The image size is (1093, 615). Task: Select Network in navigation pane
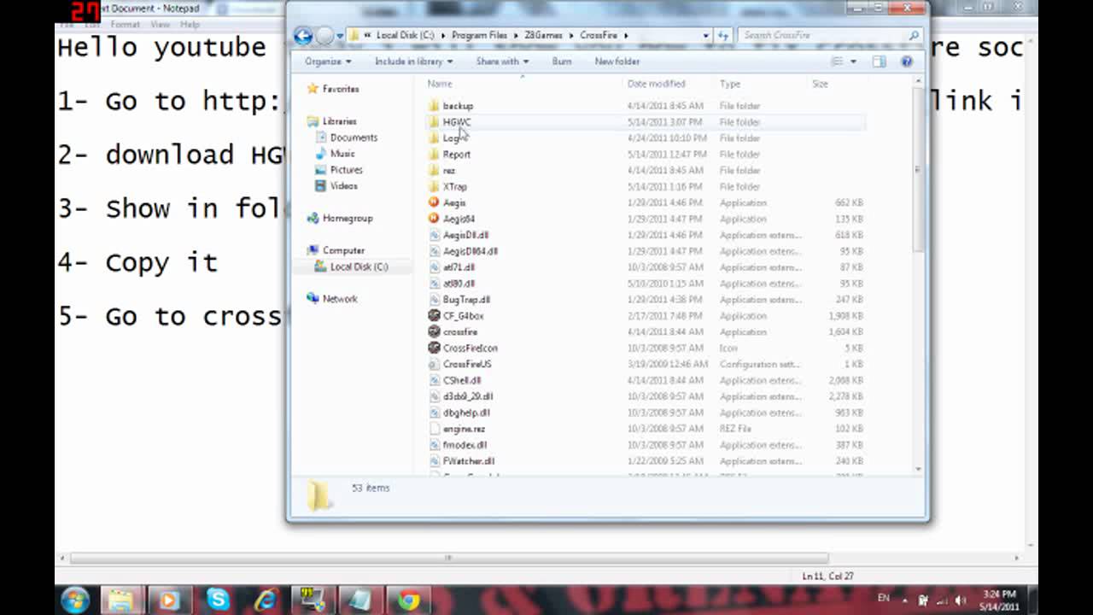click(x=340, y=299)
